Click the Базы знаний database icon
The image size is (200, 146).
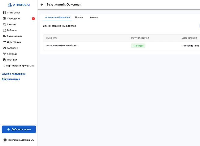click(4, 36)
